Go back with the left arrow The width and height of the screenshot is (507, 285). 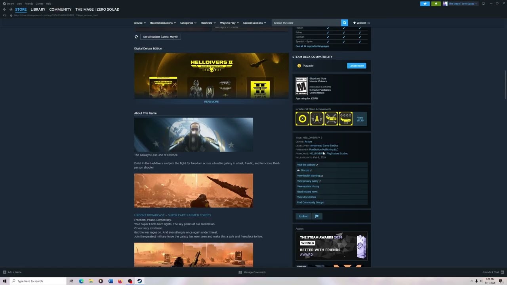4,9
